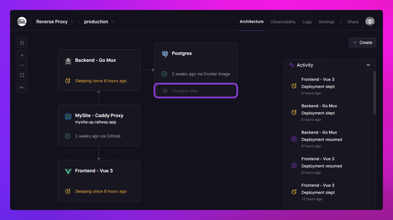Screen dimensions: 393x220
Task: Select the Postgres disk volume
Action: (196, 91)
